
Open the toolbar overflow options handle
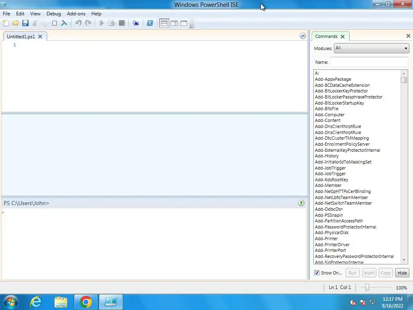tap(192, 24)
